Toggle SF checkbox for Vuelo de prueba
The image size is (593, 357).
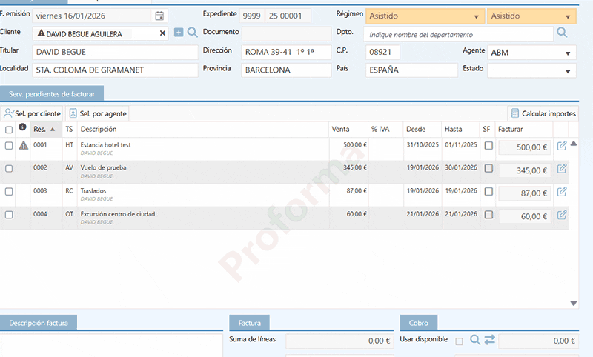[488, 168]
